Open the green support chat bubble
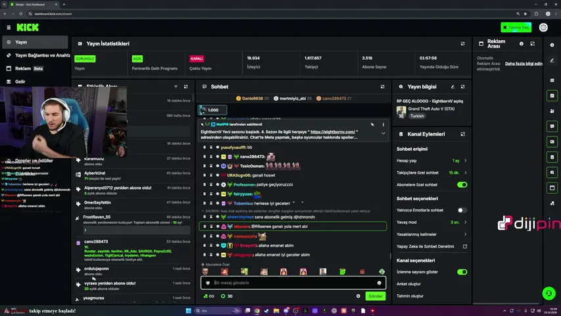The height and width of the screenshot is (316, 561). [549, 293]
